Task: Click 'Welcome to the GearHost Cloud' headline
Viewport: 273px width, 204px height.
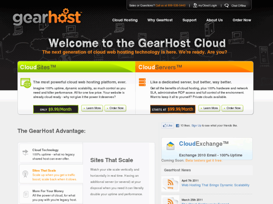Action: coord(137,43)
